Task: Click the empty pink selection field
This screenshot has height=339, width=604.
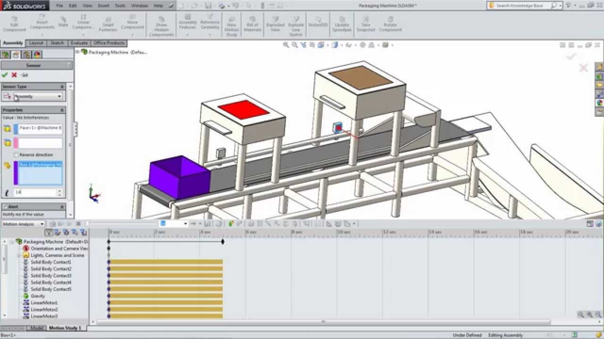Action: [38, 143]
